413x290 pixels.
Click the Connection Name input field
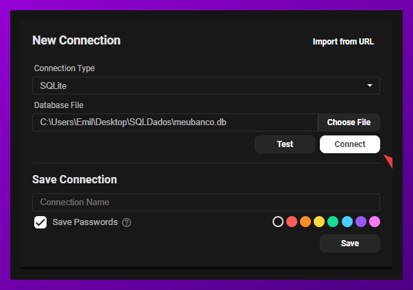coord(206,202)
